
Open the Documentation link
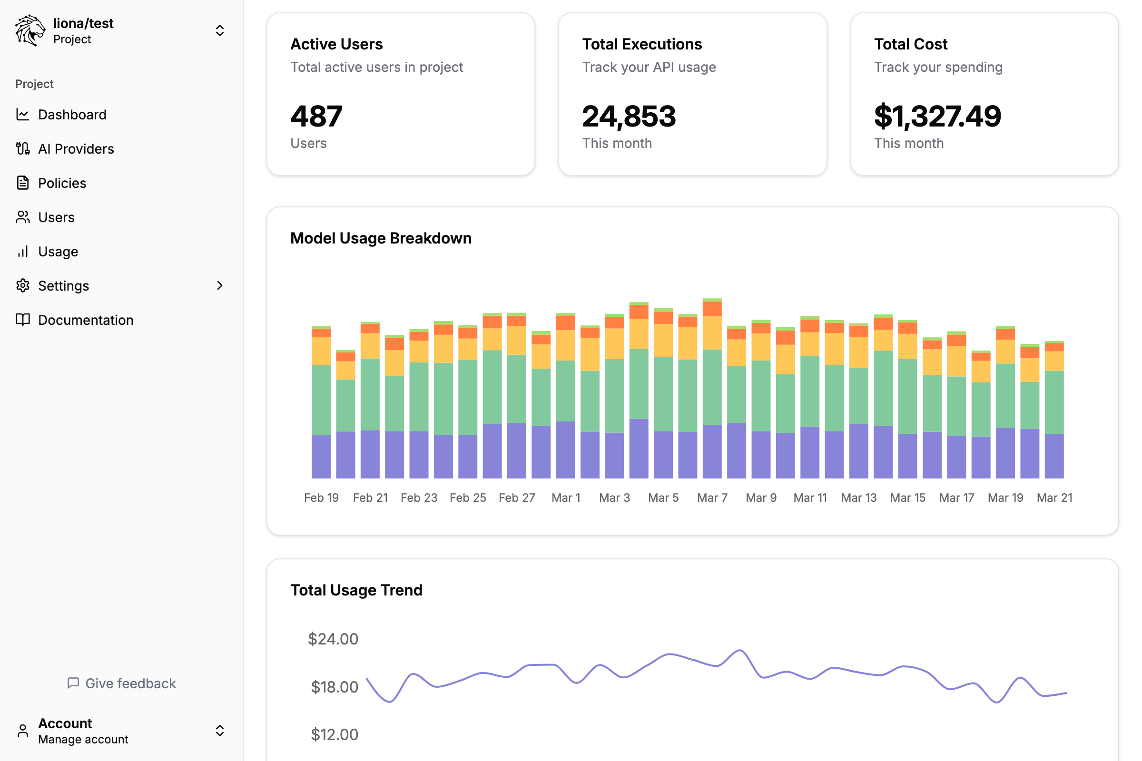pos(86,320)
